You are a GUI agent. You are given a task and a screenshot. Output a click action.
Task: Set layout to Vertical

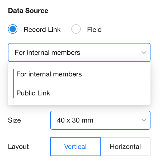[x=75, y=147]
